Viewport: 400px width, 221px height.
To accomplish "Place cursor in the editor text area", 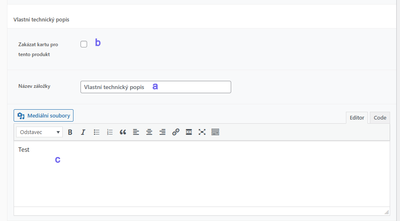I will tap(202, 174).
